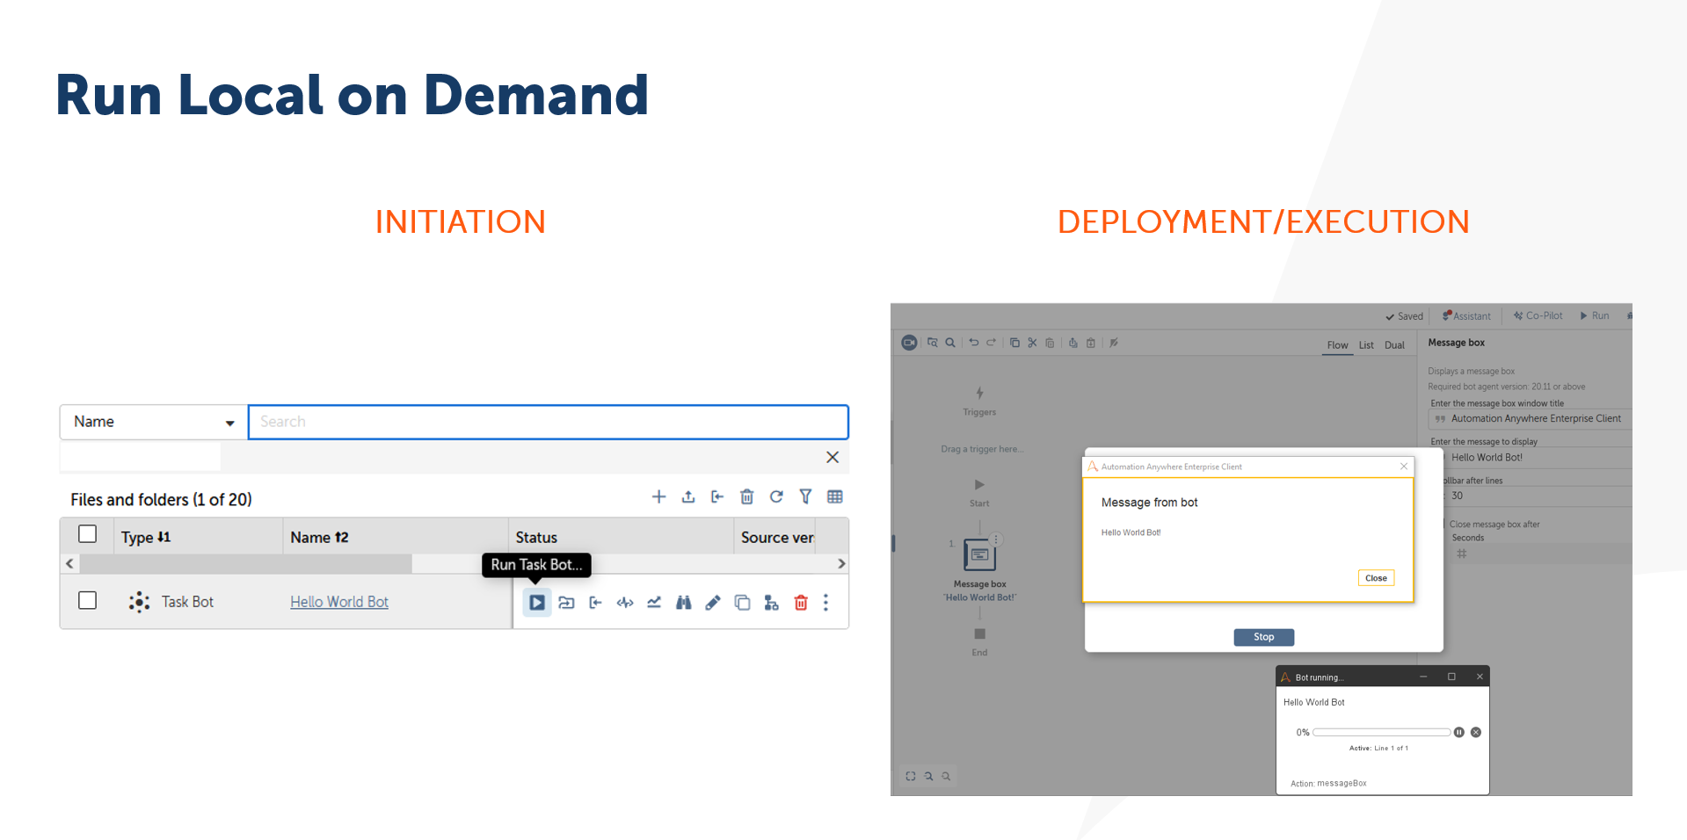The height and width of the screenshot is (840, 1687).
Task: Open the analyze chart icon for Hello World Bot
Action: tap(654, 603)
